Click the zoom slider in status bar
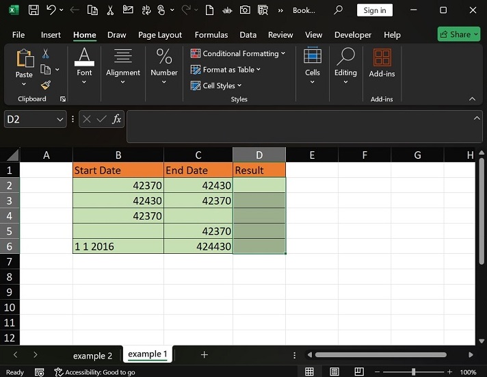This screenshot has width=487, height=377. point(413,372)
